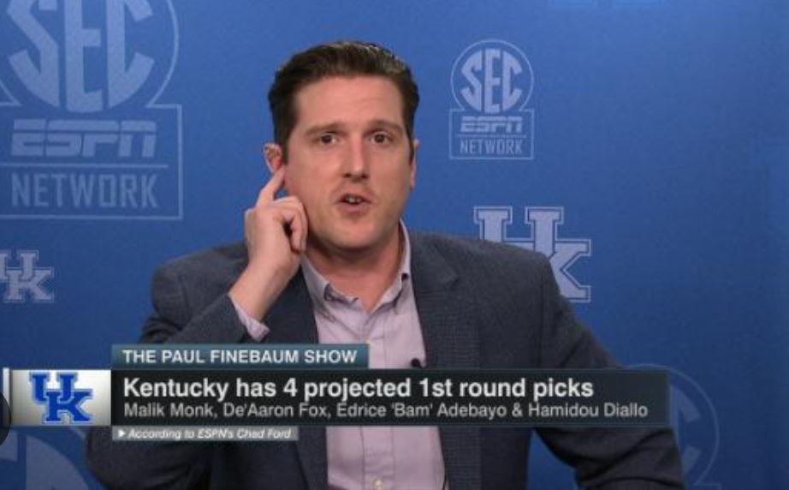Viewport: 789px width, 490px height.
Task: Select 'The Paul Finebaum Show' title bar
Action: click(240, 356)
